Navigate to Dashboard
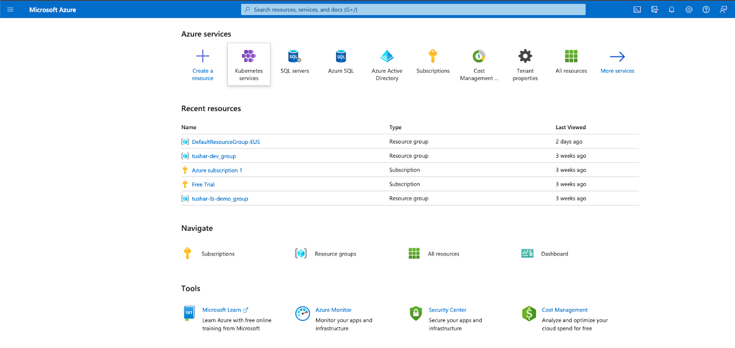Viewport: 735px width, 348px height. (545, 254)
